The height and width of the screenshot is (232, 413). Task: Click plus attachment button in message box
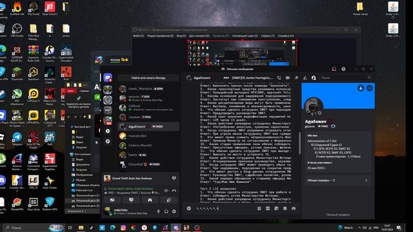click(189, 208)
